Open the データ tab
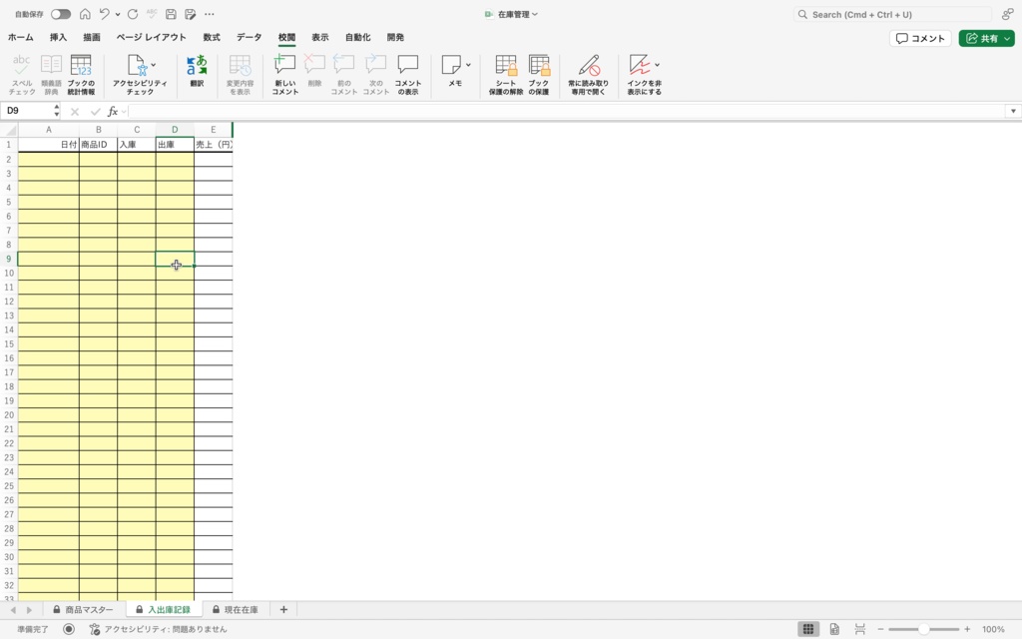 coord(249,37)
